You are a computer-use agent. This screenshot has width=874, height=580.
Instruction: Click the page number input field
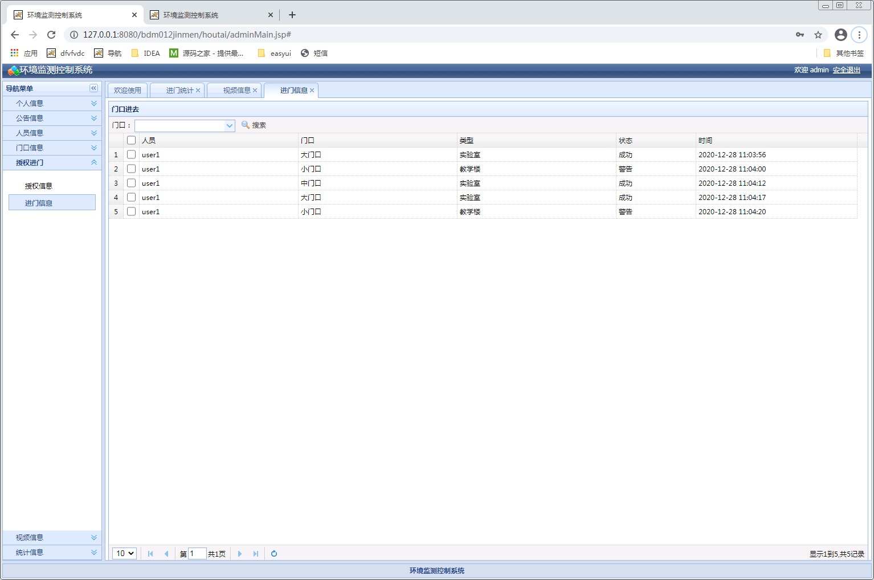197,553
